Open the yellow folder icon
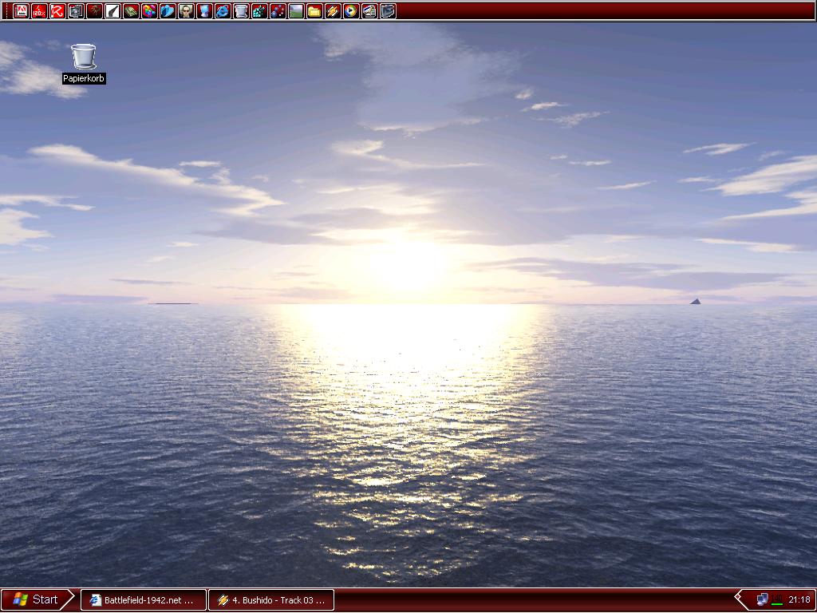The width and height of the screenshot is (817, 613). point(314,11)
